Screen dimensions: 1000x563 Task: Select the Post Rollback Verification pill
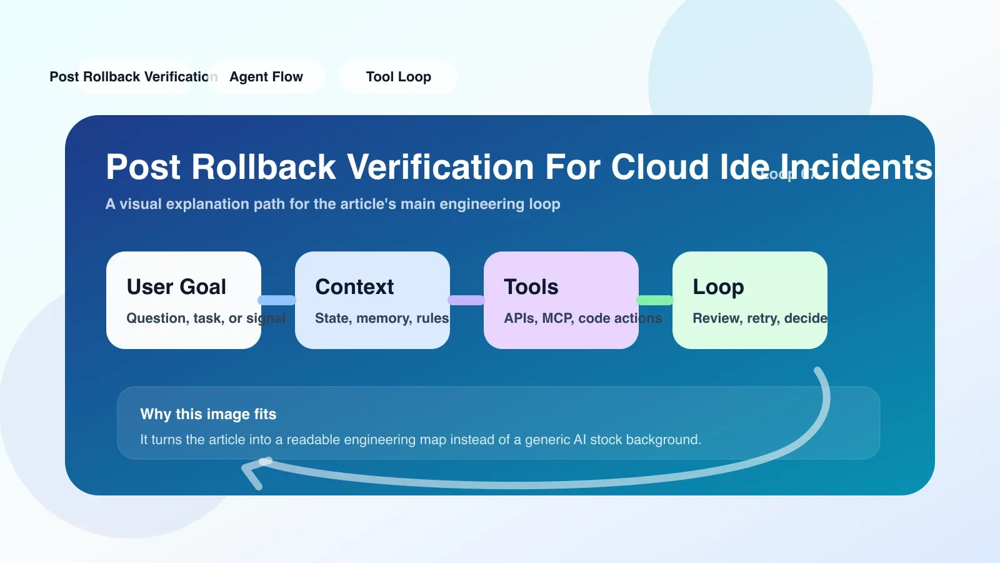[x=134, y=77]
